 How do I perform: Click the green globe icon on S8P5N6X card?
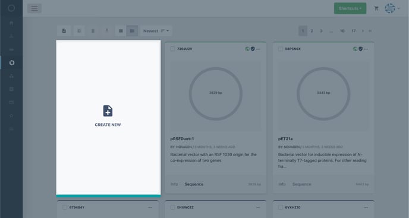355,49
